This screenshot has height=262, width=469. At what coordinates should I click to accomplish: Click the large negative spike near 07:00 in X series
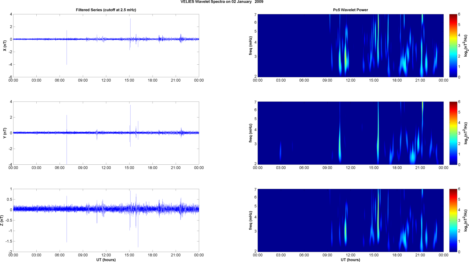(67, 52)
